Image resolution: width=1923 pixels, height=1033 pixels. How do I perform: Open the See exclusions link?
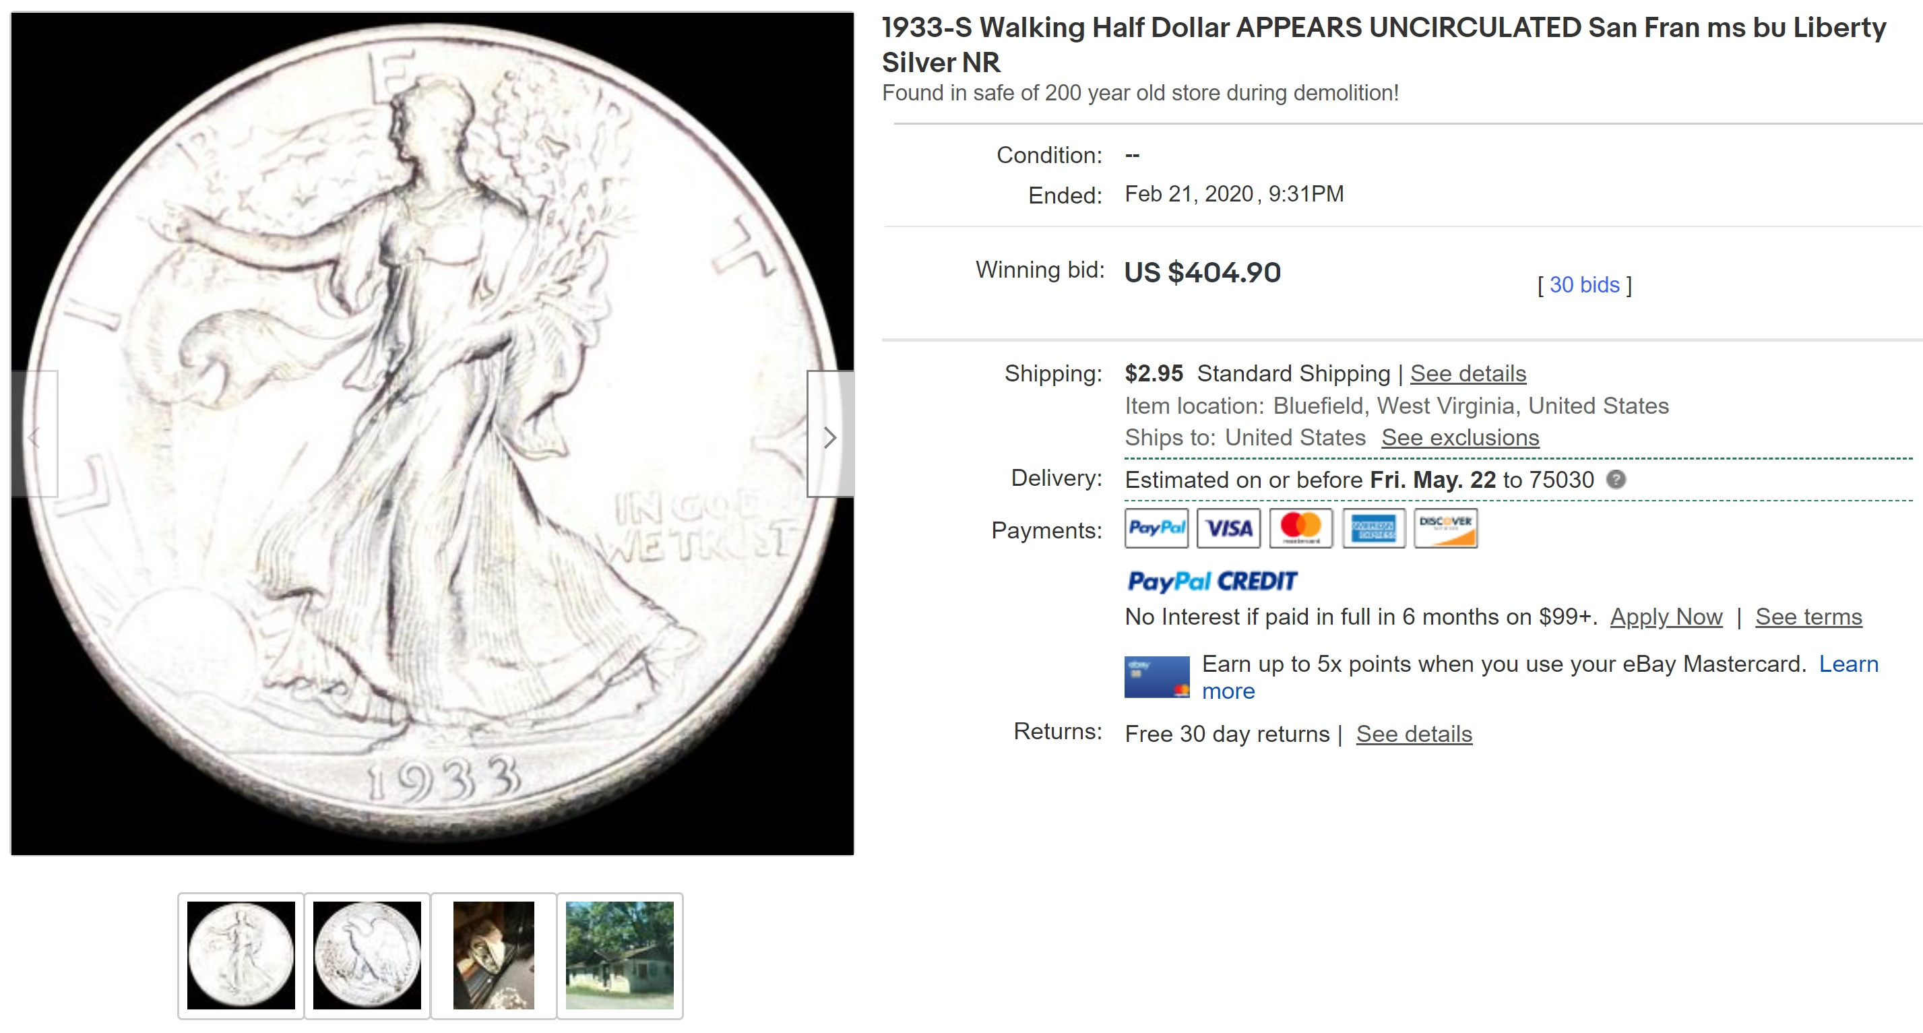[1460, 437]
